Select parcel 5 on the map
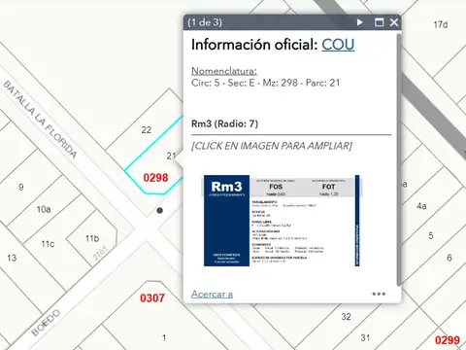This screenshot has height=350, width=466. (431, 235)
